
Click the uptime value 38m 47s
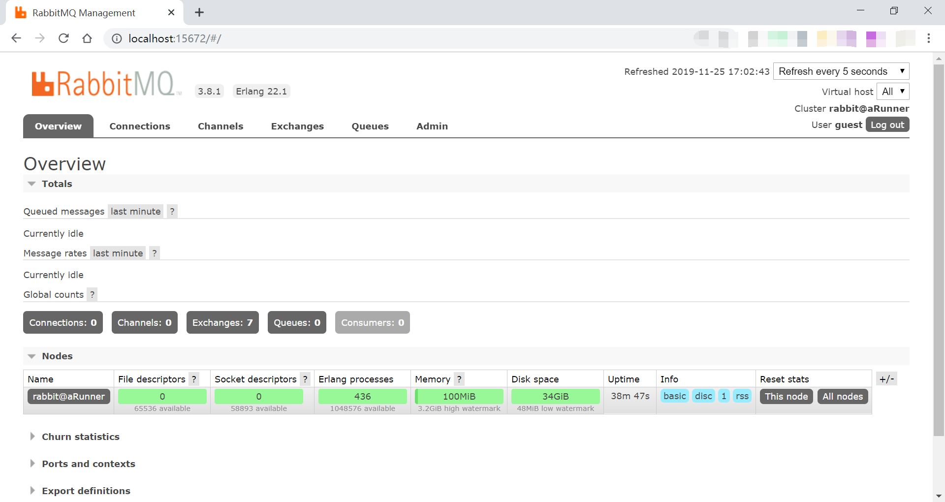pos(630,396)
